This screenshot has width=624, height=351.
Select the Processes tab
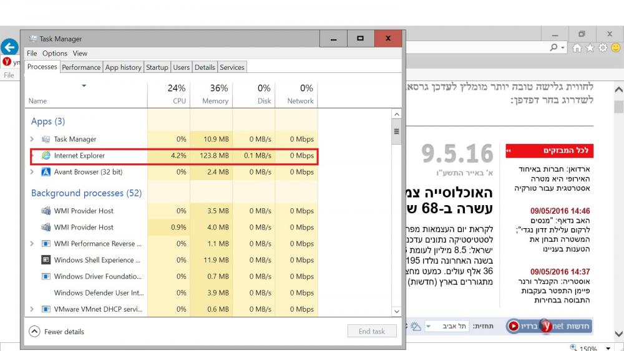click(x=42, y=67)
